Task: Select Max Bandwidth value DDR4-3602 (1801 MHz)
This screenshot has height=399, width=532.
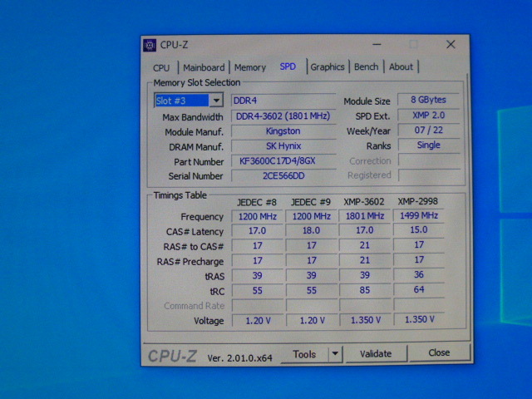Action: coord(283,116)
